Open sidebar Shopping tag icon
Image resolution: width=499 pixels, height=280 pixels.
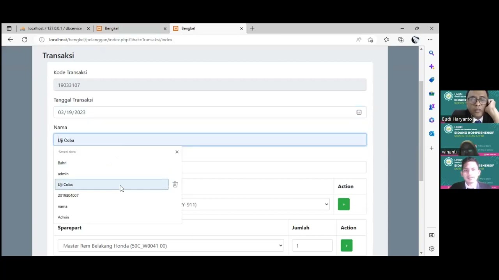tap(432, 80)
